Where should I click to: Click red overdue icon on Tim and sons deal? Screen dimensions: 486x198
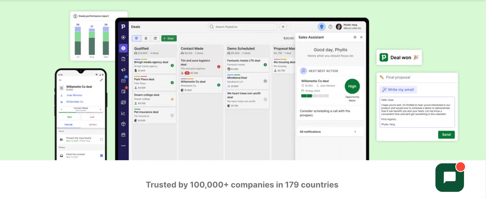219,66
